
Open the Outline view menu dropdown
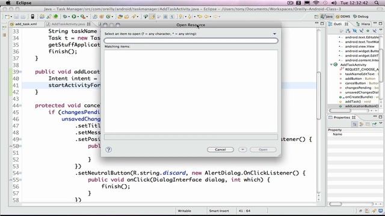pos(381,29)
